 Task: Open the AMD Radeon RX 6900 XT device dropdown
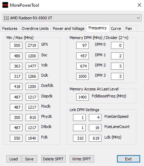pos(72,18)
